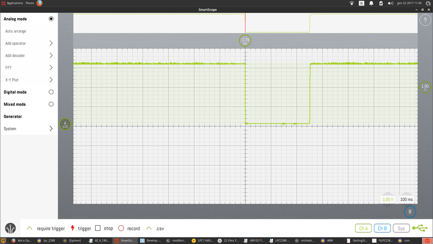Open the SmartScope help question mark
The image size is (433, 244).
(425, 20)
